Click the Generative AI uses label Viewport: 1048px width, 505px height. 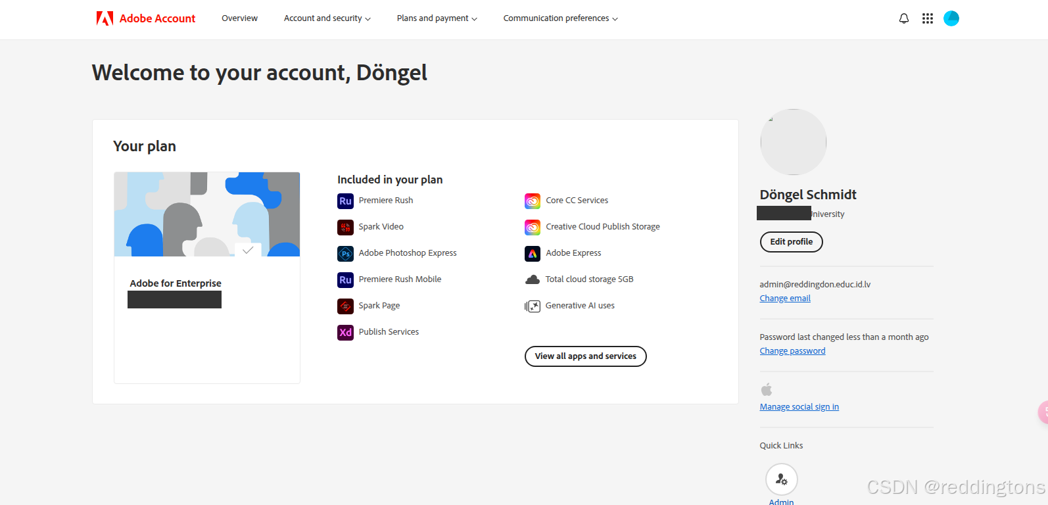point(580,306)
